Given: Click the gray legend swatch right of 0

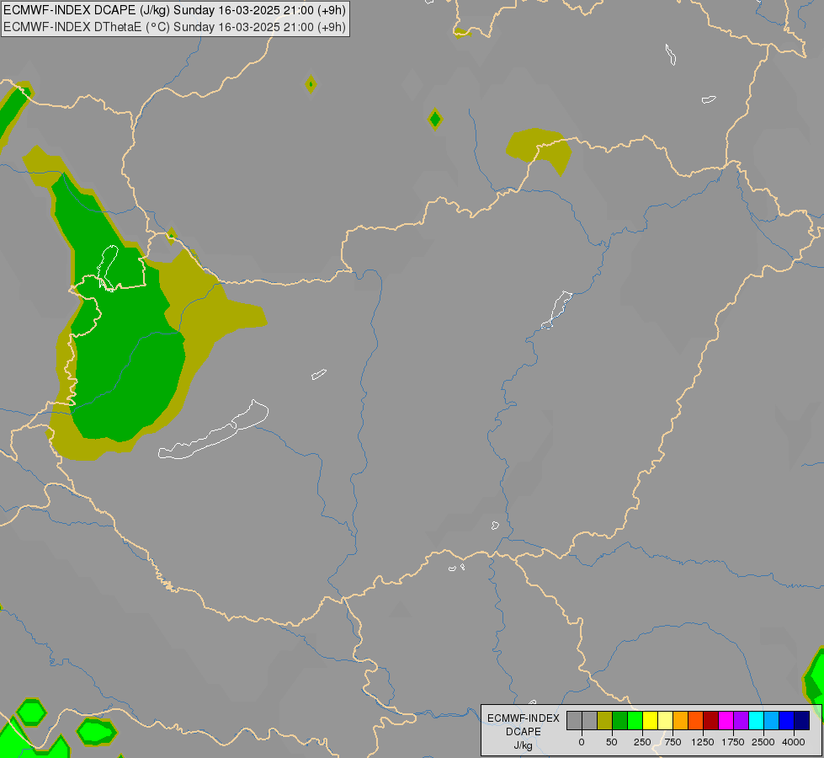Looking at the screenshot, I should click(590, 721).
